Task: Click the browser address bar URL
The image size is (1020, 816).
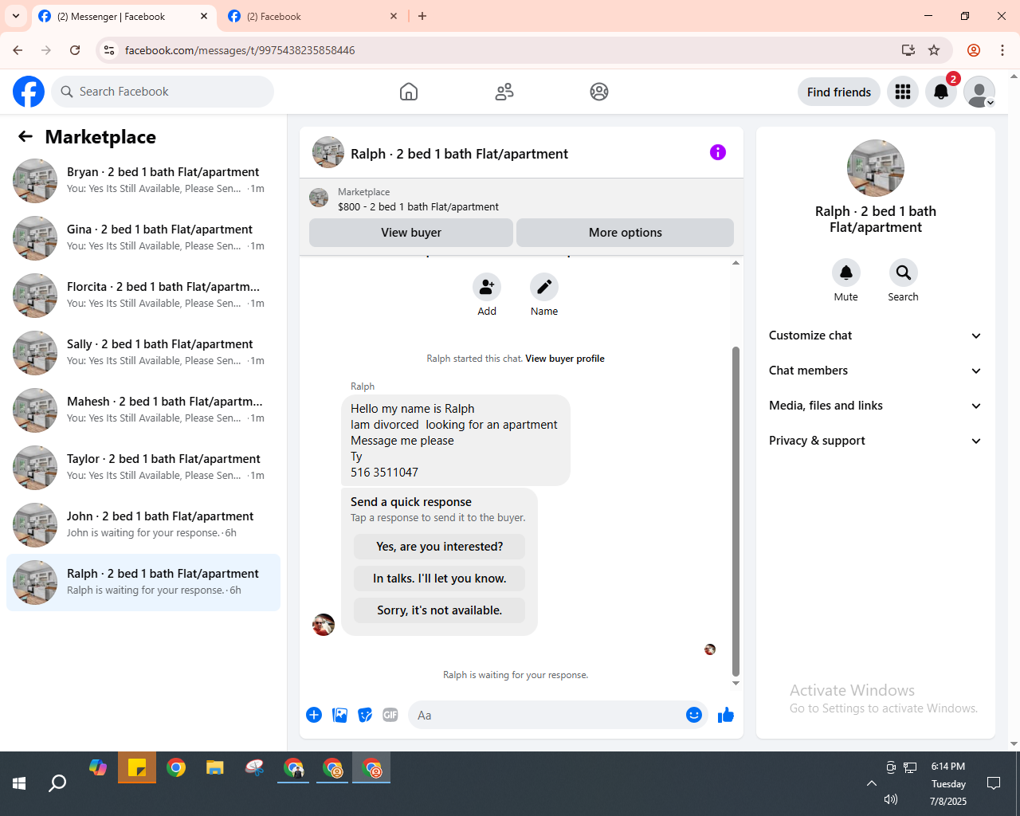Action: (240, 50)
